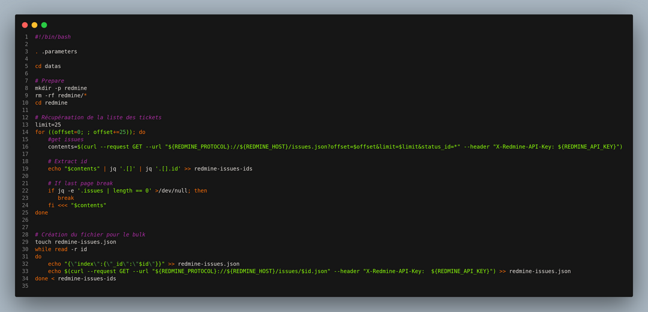The image size is (648, 312).
Task: Click the 'mkdir -p redmine' command
Action: click(61, 88)
